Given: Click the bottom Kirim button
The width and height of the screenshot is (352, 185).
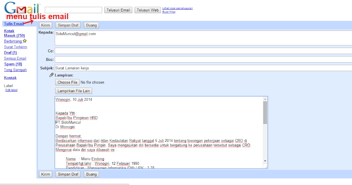Looking at the screenshot, I should (45, 174).
